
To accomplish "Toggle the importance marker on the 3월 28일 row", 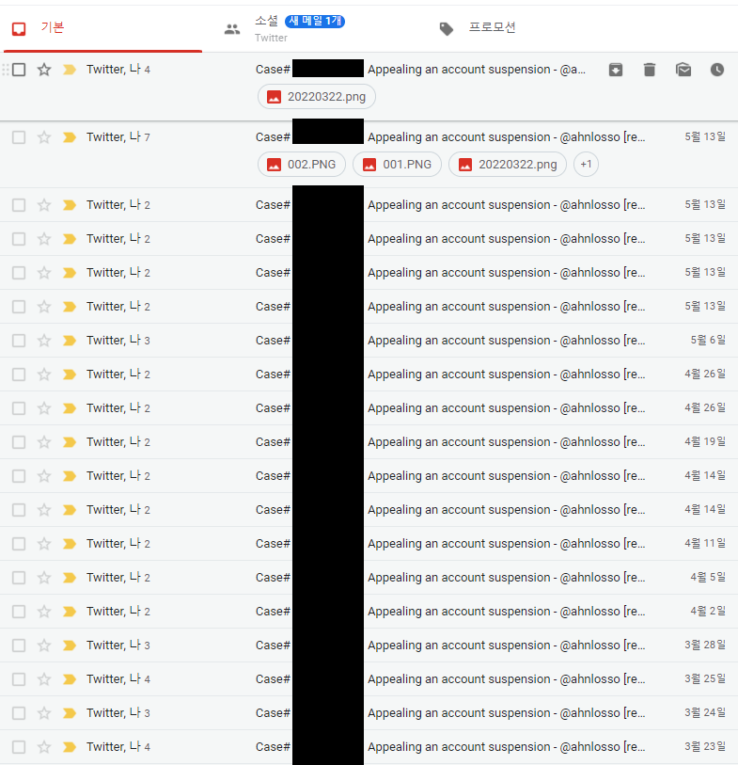I will point(70,645).
